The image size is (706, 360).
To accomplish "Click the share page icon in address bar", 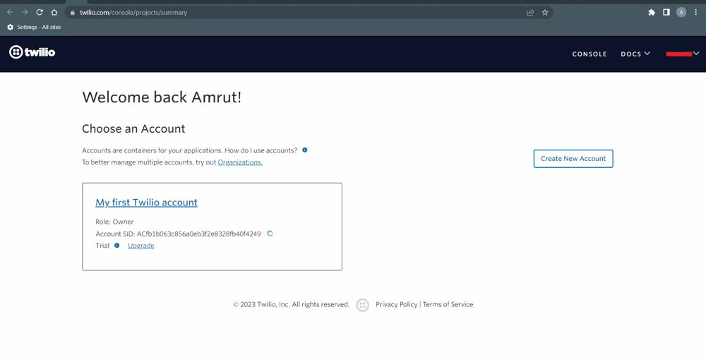I will coord(530,13).
